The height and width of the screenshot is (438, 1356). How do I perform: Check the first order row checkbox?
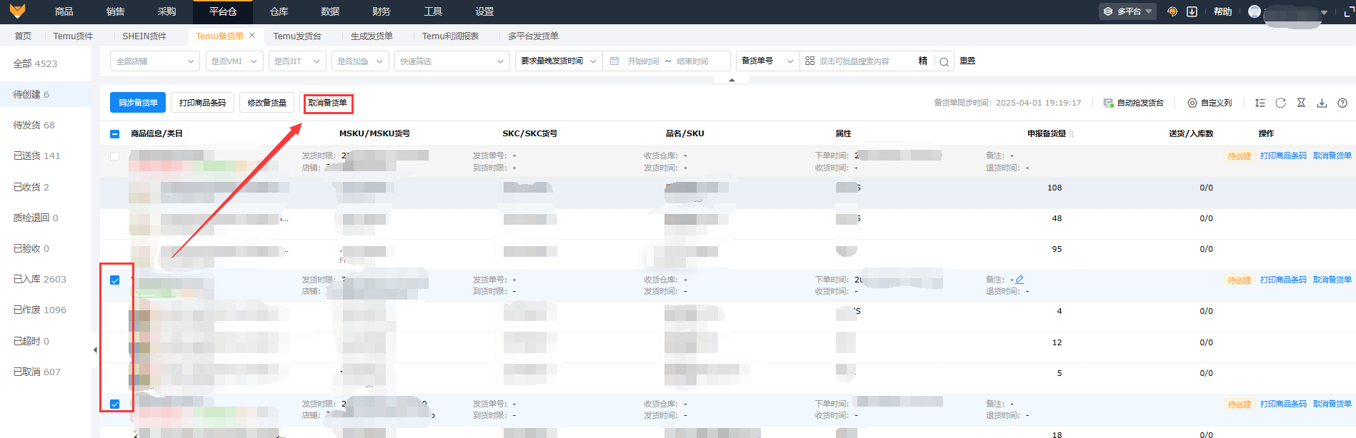[115, 156]
